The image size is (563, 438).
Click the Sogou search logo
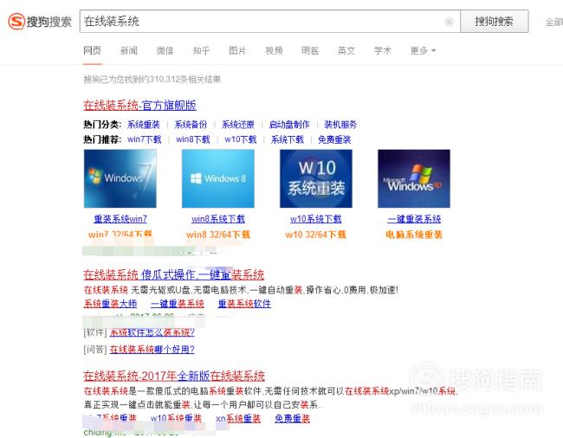[40, 22]
